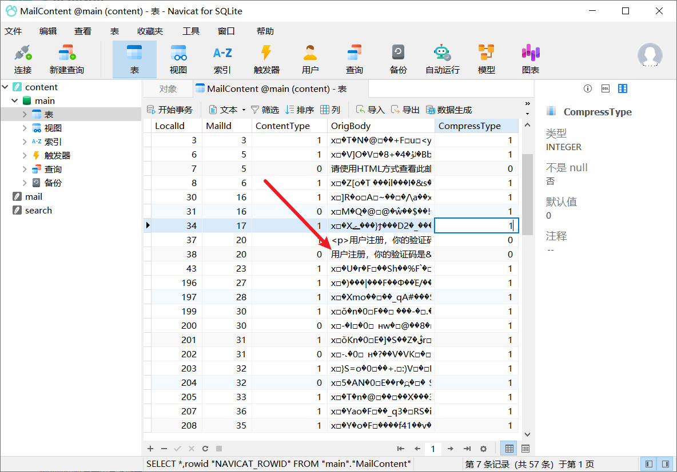Go to the first page
Screen dimensions: 677x472
pos(401,449)
